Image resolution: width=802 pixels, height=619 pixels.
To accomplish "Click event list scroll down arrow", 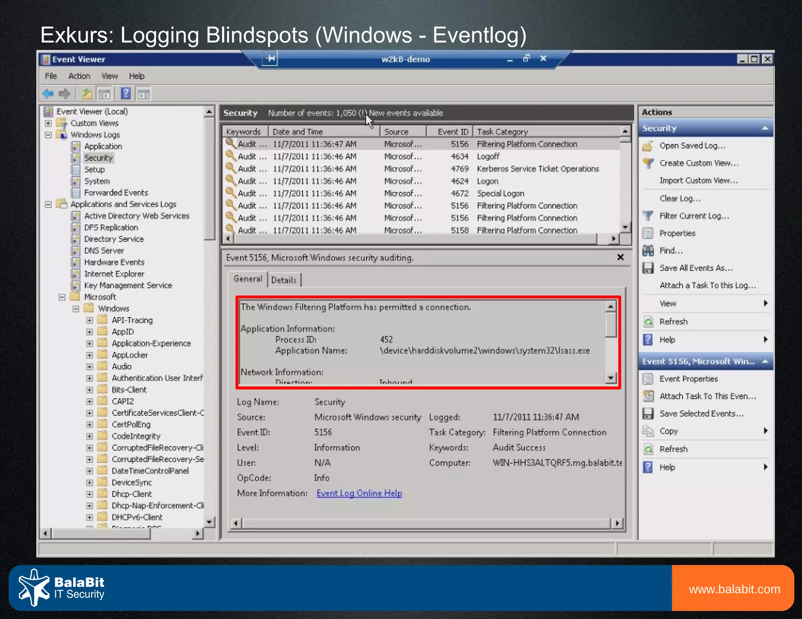I will pos(625,227).
